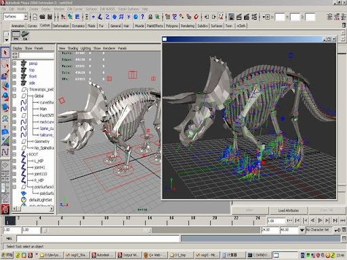Select the top camera in outliner
The image size is (347, 260).
pos(32,70)
